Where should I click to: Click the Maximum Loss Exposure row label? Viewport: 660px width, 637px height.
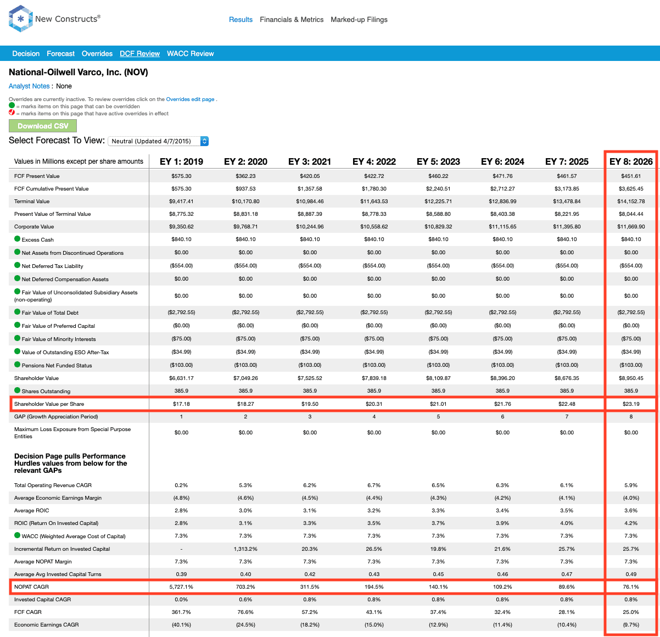click(72, 433)
